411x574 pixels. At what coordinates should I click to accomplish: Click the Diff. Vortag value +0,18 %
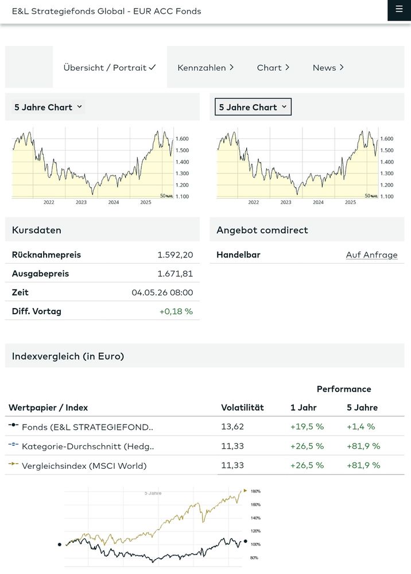[176, 311]
